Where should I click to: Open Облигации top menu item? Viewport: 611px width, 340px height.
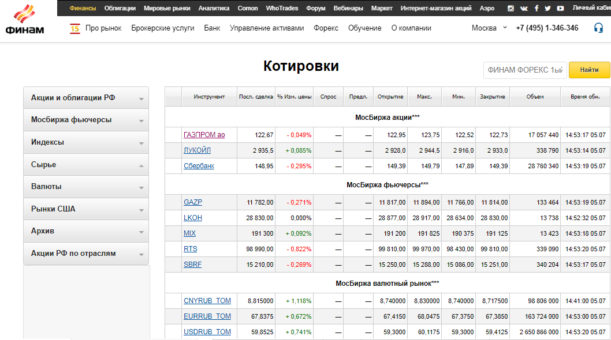pyautogui.click(x=120, y=8)
